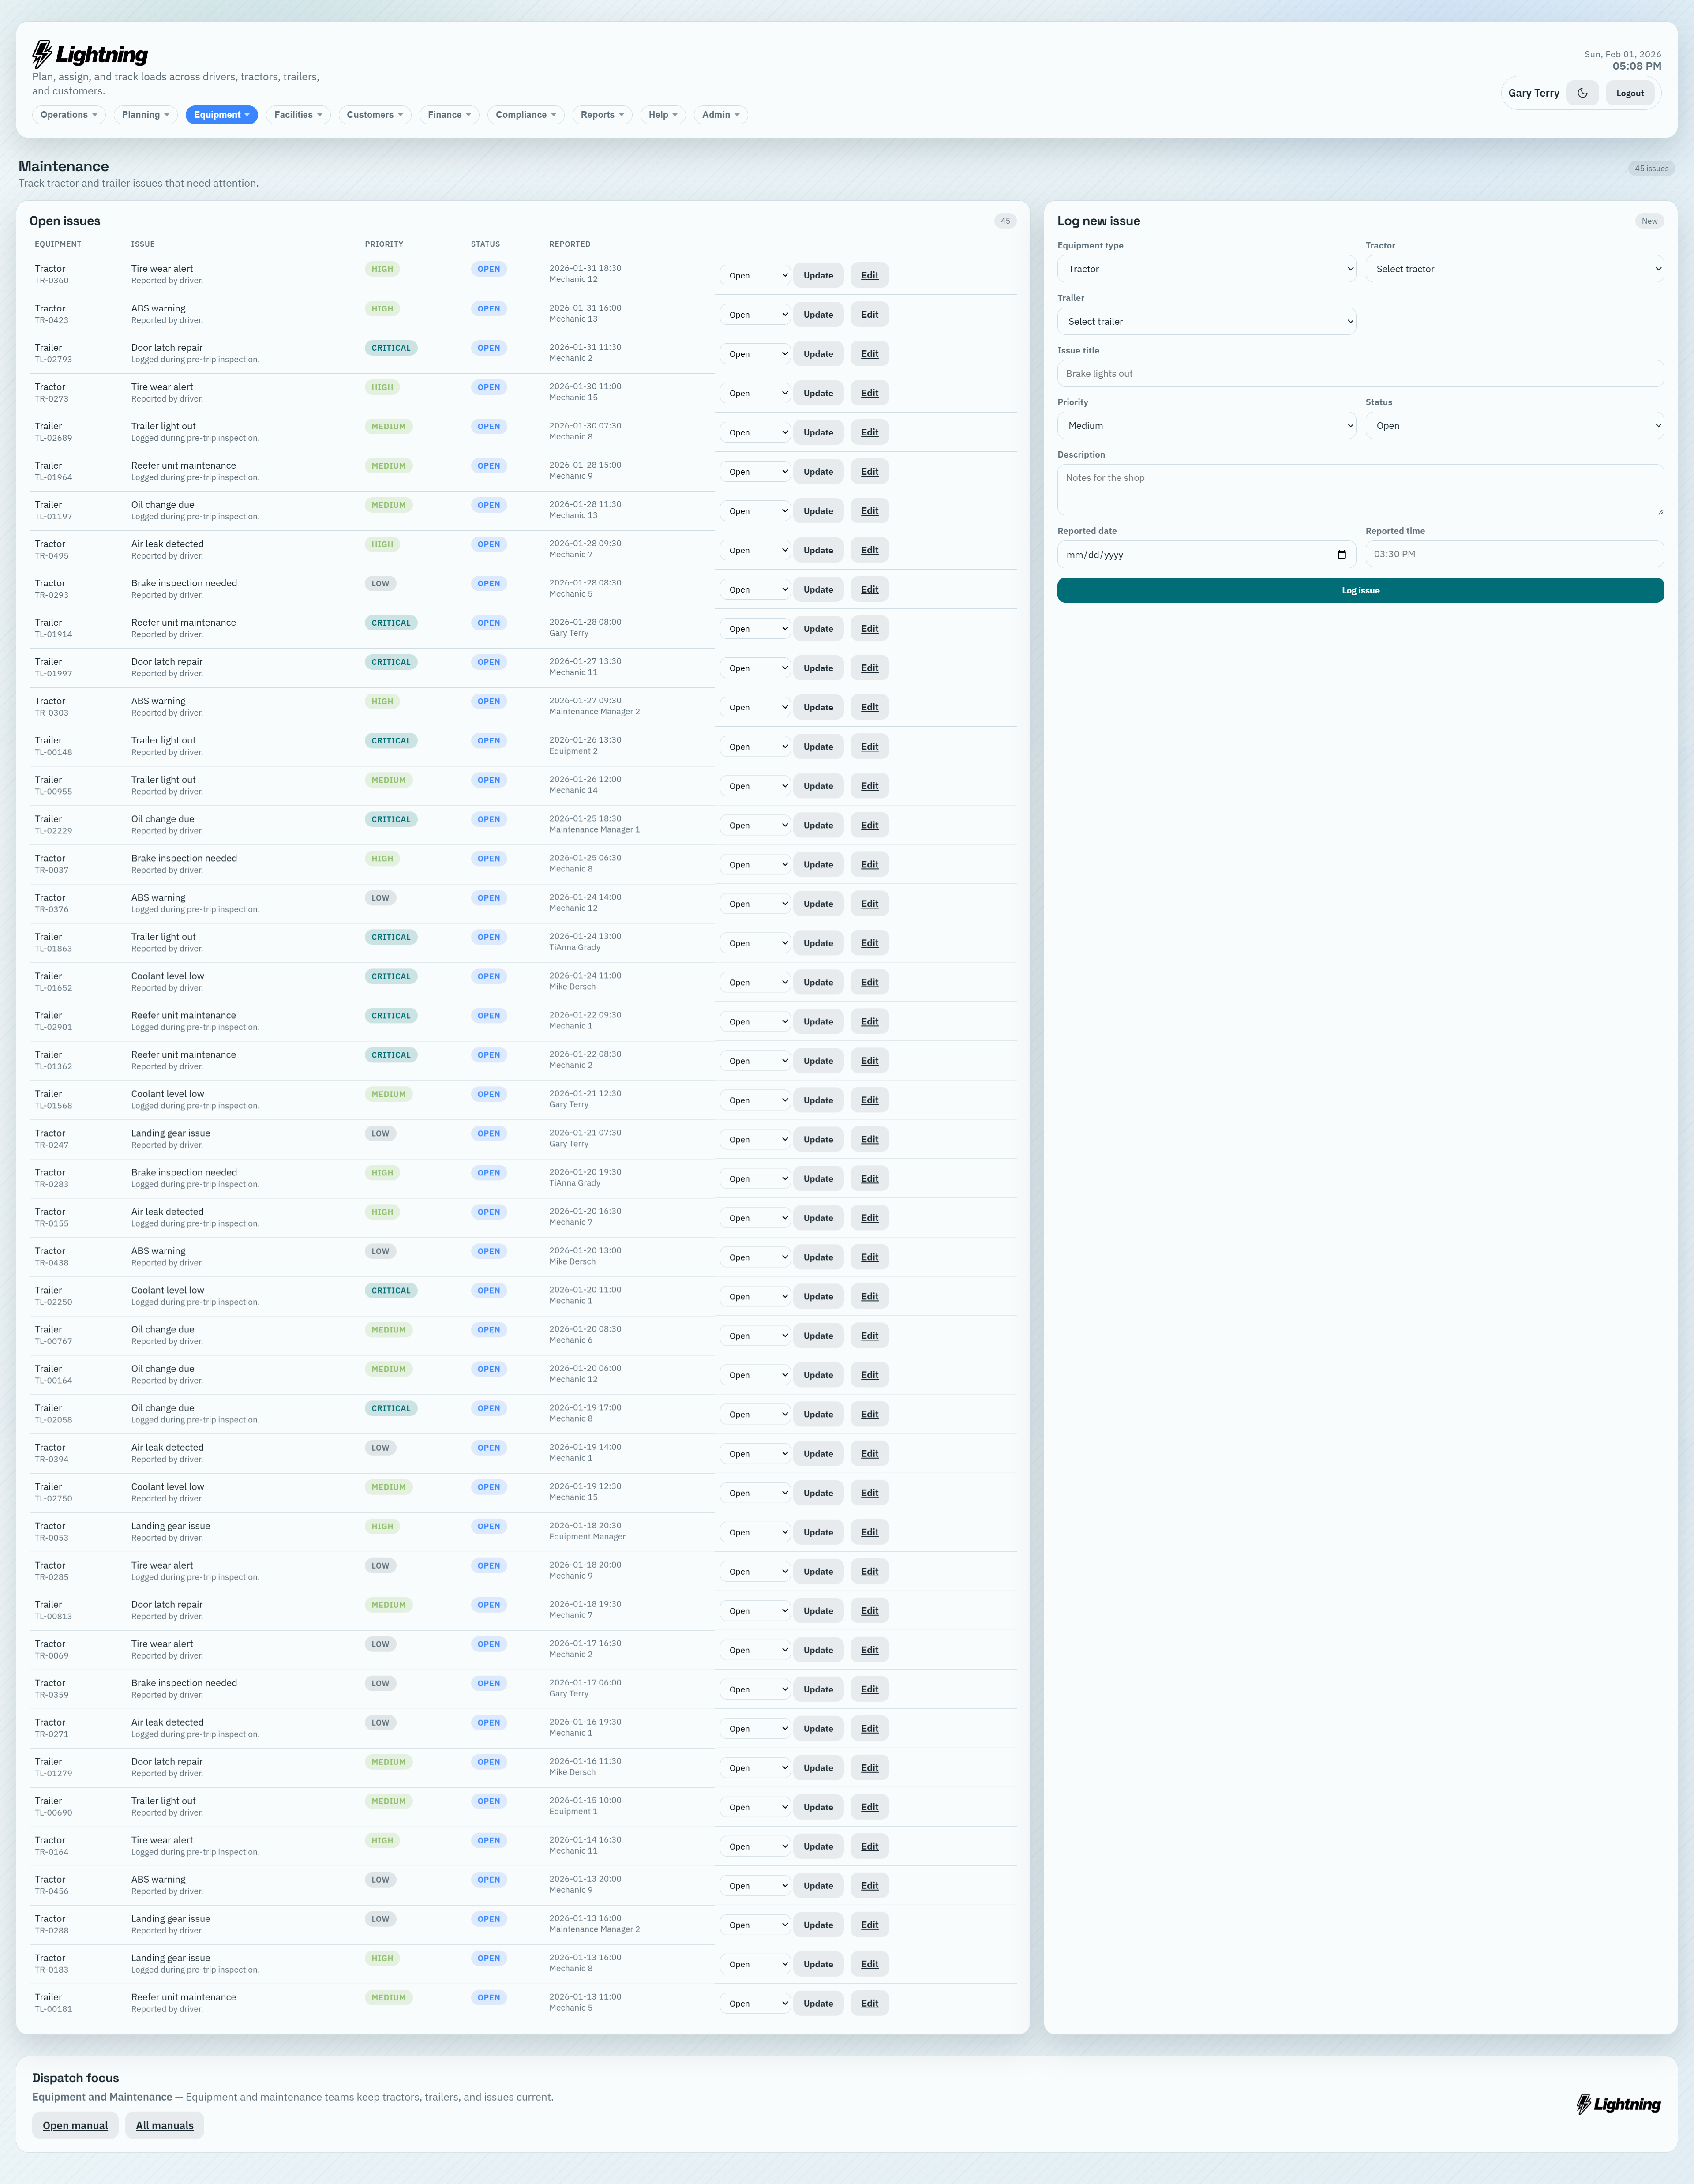This screenshot has height=2184, width=1694.
Task: Open the Admin menu
Action: (720, 115)
